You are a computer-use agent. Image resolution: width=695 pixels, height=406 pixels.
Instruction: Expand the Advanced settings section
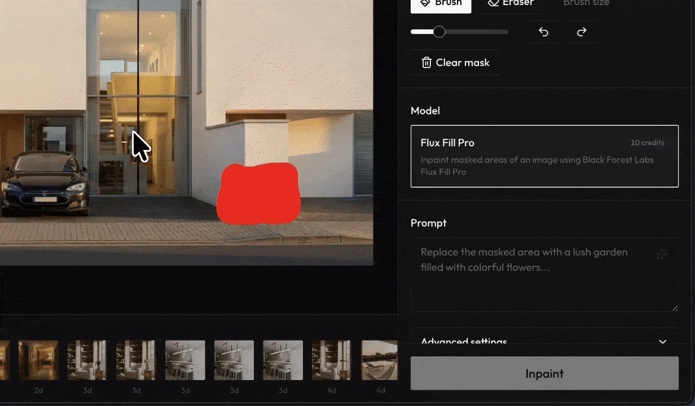coord(544,341)
